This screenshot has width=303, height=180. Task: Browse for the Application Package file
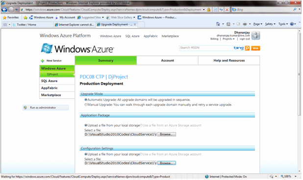167,135
